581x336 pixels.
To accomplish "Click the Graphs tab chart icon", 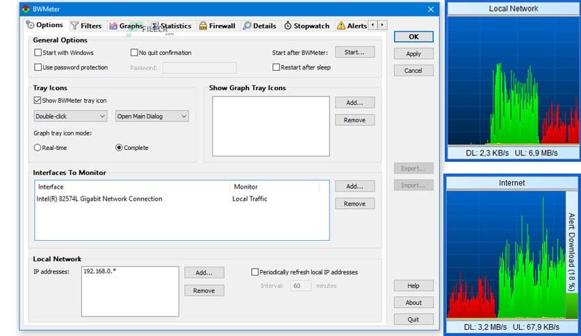I will click(113, 26).
